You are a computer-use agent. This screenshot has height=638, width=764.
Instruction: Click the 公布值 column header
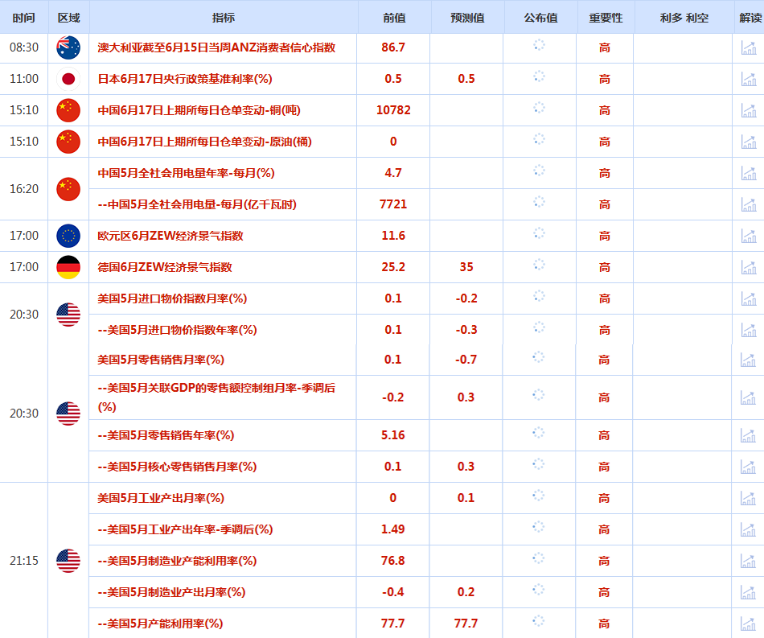(540, 18)
